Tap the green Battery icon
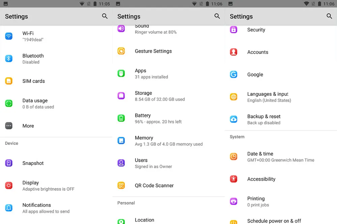Screen dimensions: 337x224 (121, 118)
